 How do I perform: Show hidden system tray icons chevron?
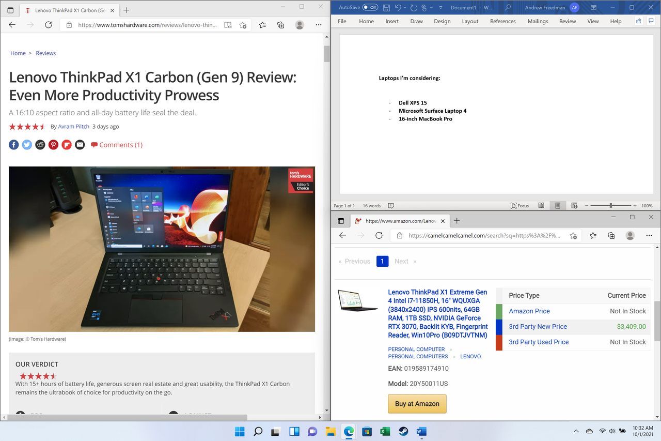coord(576,431)
